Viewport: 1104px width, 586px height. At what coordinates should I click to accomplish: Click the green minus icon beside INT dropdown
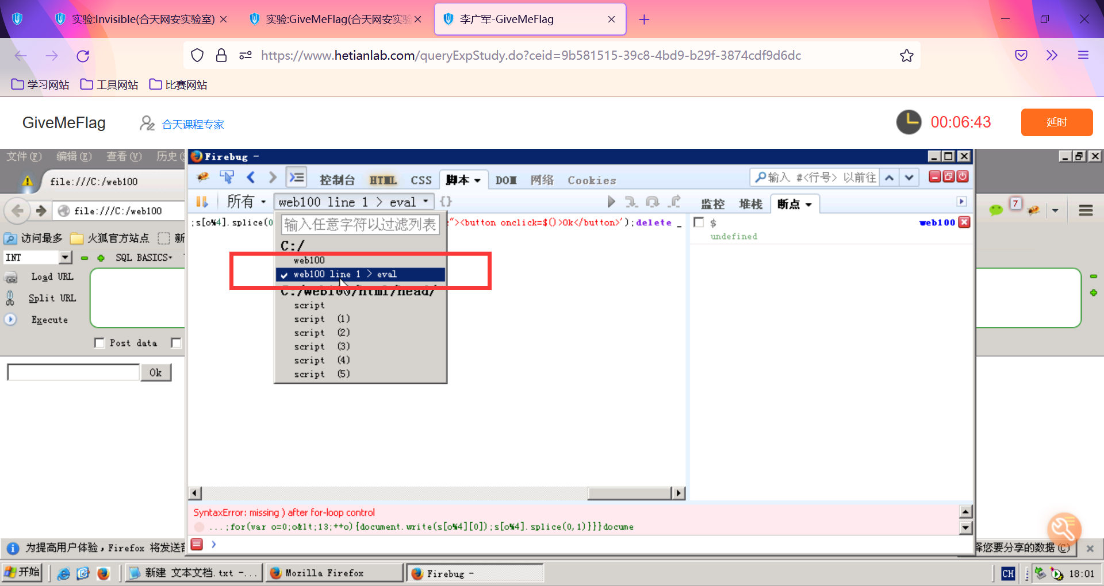[85, 258]
